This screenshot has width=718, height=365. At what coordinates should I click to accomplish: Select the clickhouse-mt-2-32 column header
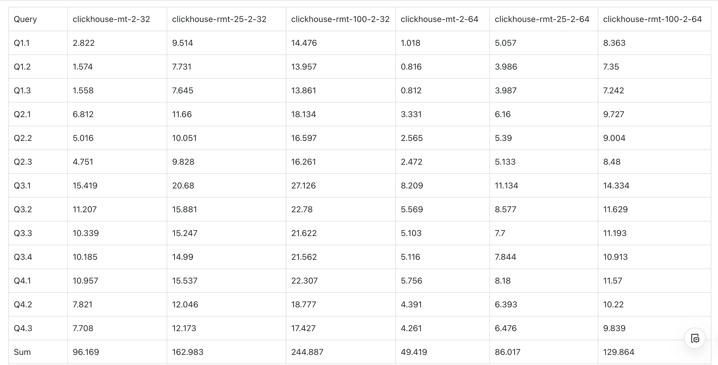click(111, 19)
